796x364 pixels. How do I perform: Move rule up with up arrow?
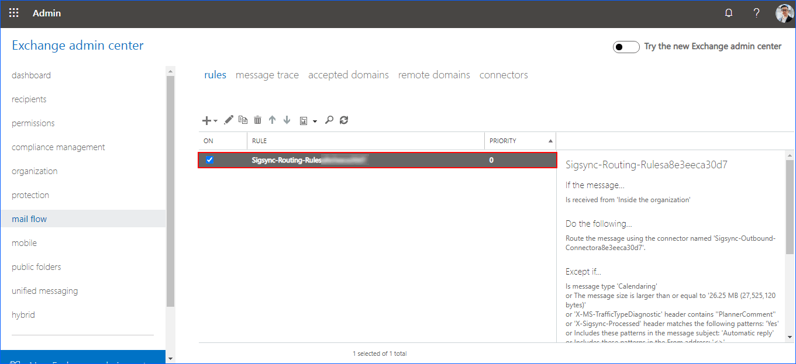272,120
